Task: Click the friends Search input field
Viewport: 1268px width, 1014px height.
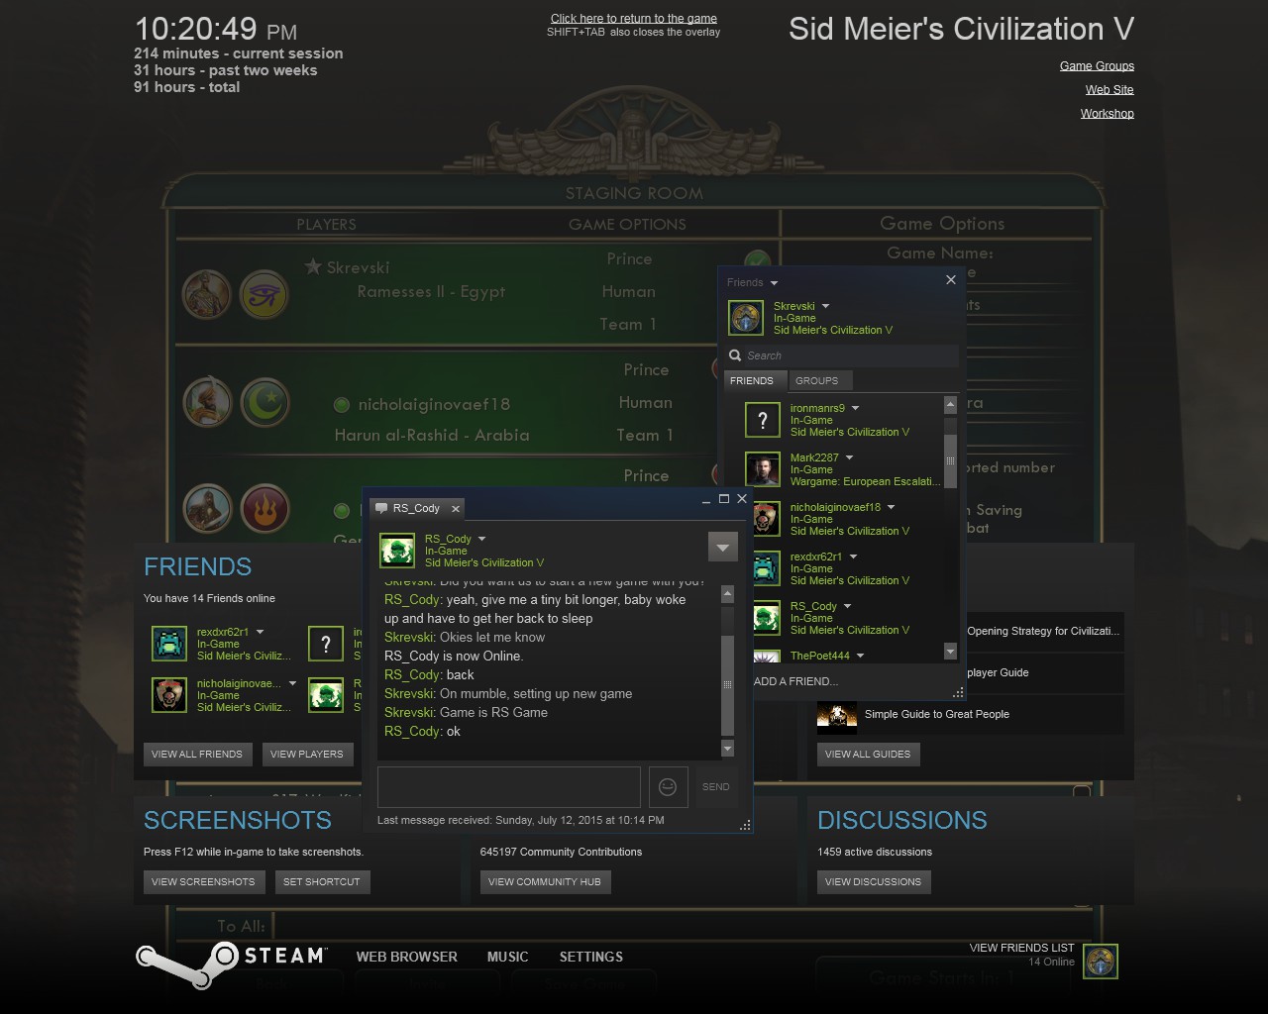Action: click(x=847, y=355)
